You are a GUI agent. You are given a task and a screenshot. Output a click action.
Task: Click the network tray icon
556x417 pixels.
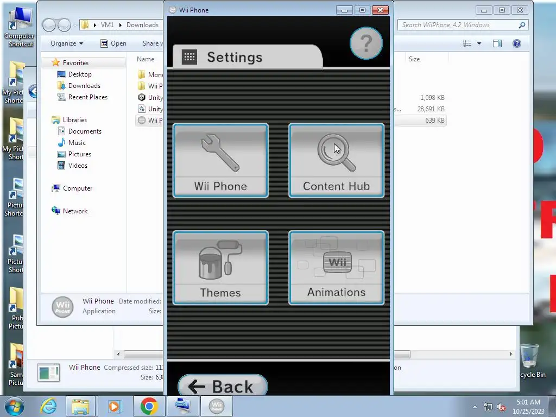(488, 407)
